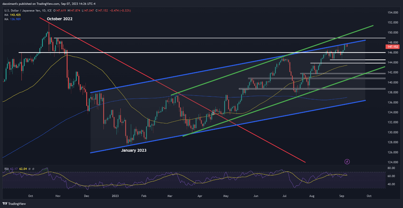This screenshot has width=403, height=208.
Task: Click the Dec label on the time axis
Action: pos(87,196)
